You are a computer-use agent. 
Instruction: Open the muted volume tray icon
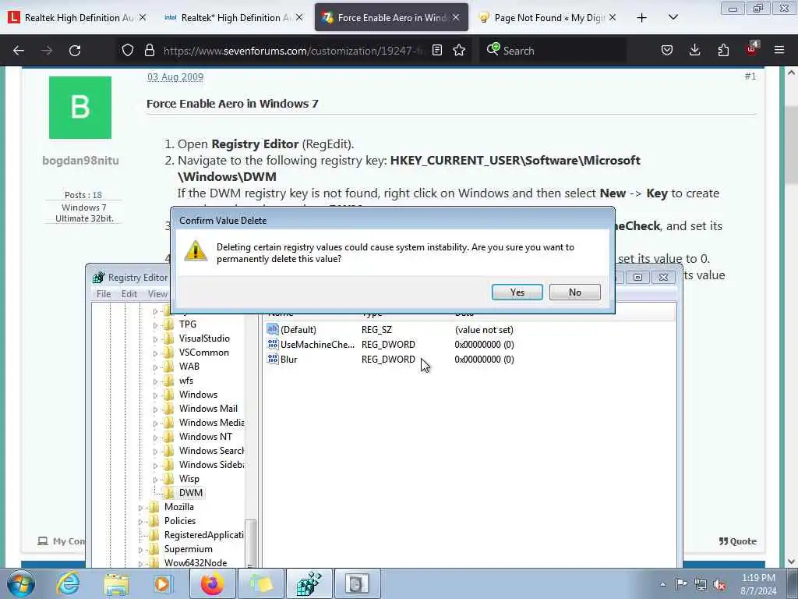(x=719, y=584)
